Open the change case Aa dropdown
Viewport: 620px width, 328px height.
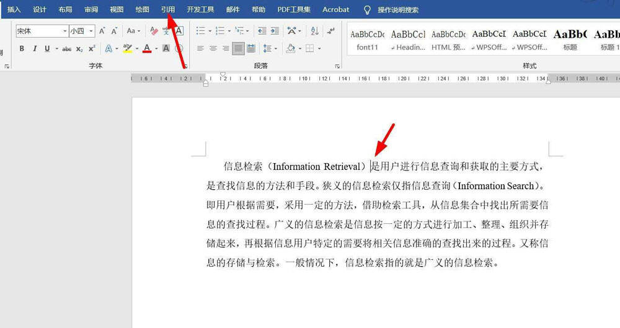tap(133, 31)
